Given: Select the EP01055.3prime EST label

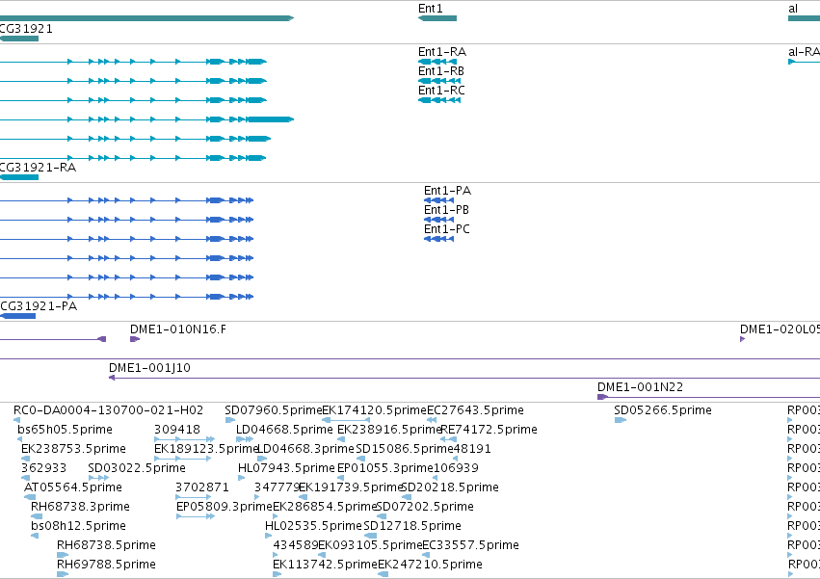Looking at the screenshot, I should click(x=385, y=468).
